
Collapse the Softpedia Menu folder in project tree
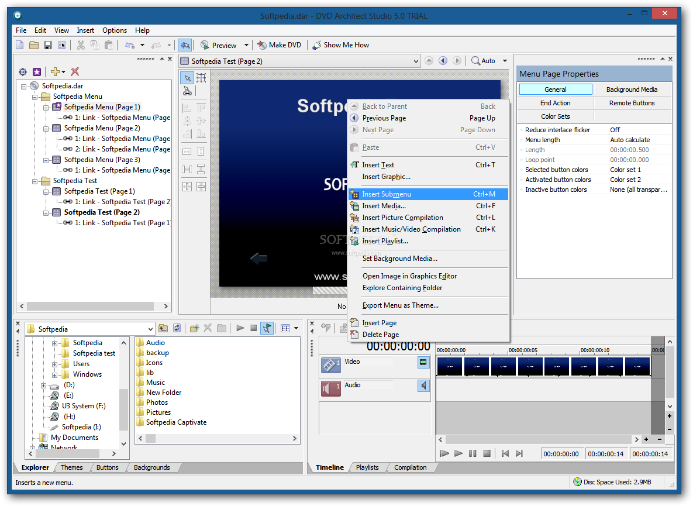35,97
